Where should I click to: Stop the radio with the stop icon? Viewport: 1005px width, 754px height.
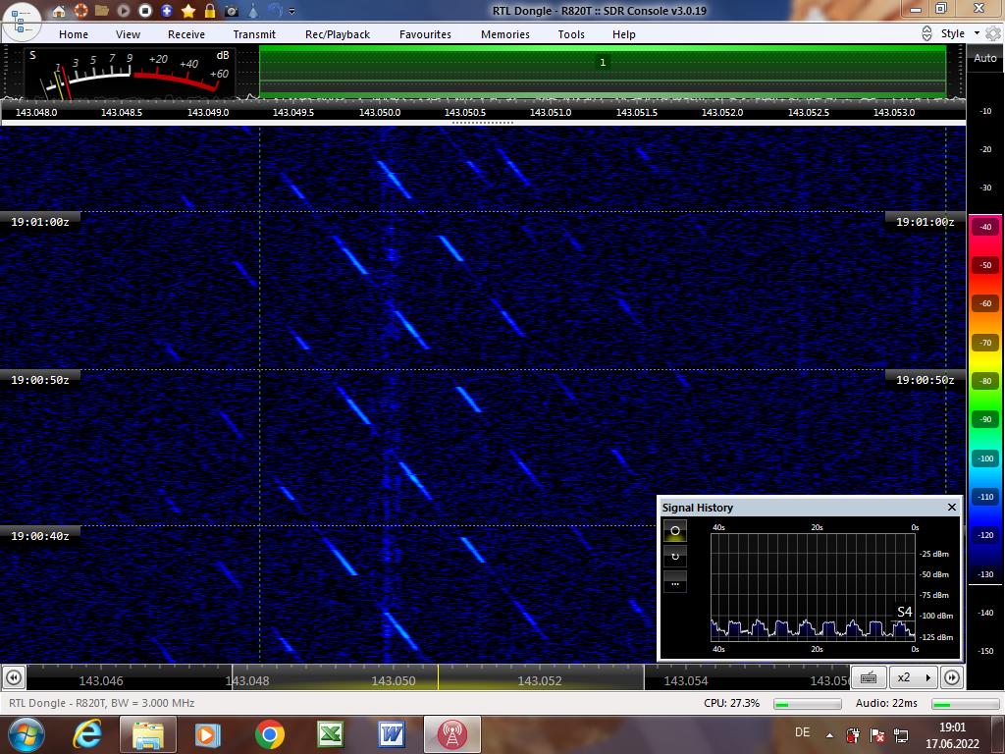(145, 10)
